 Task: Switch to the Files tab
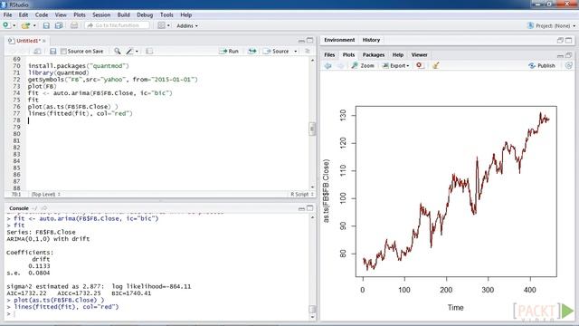[329, 54]
